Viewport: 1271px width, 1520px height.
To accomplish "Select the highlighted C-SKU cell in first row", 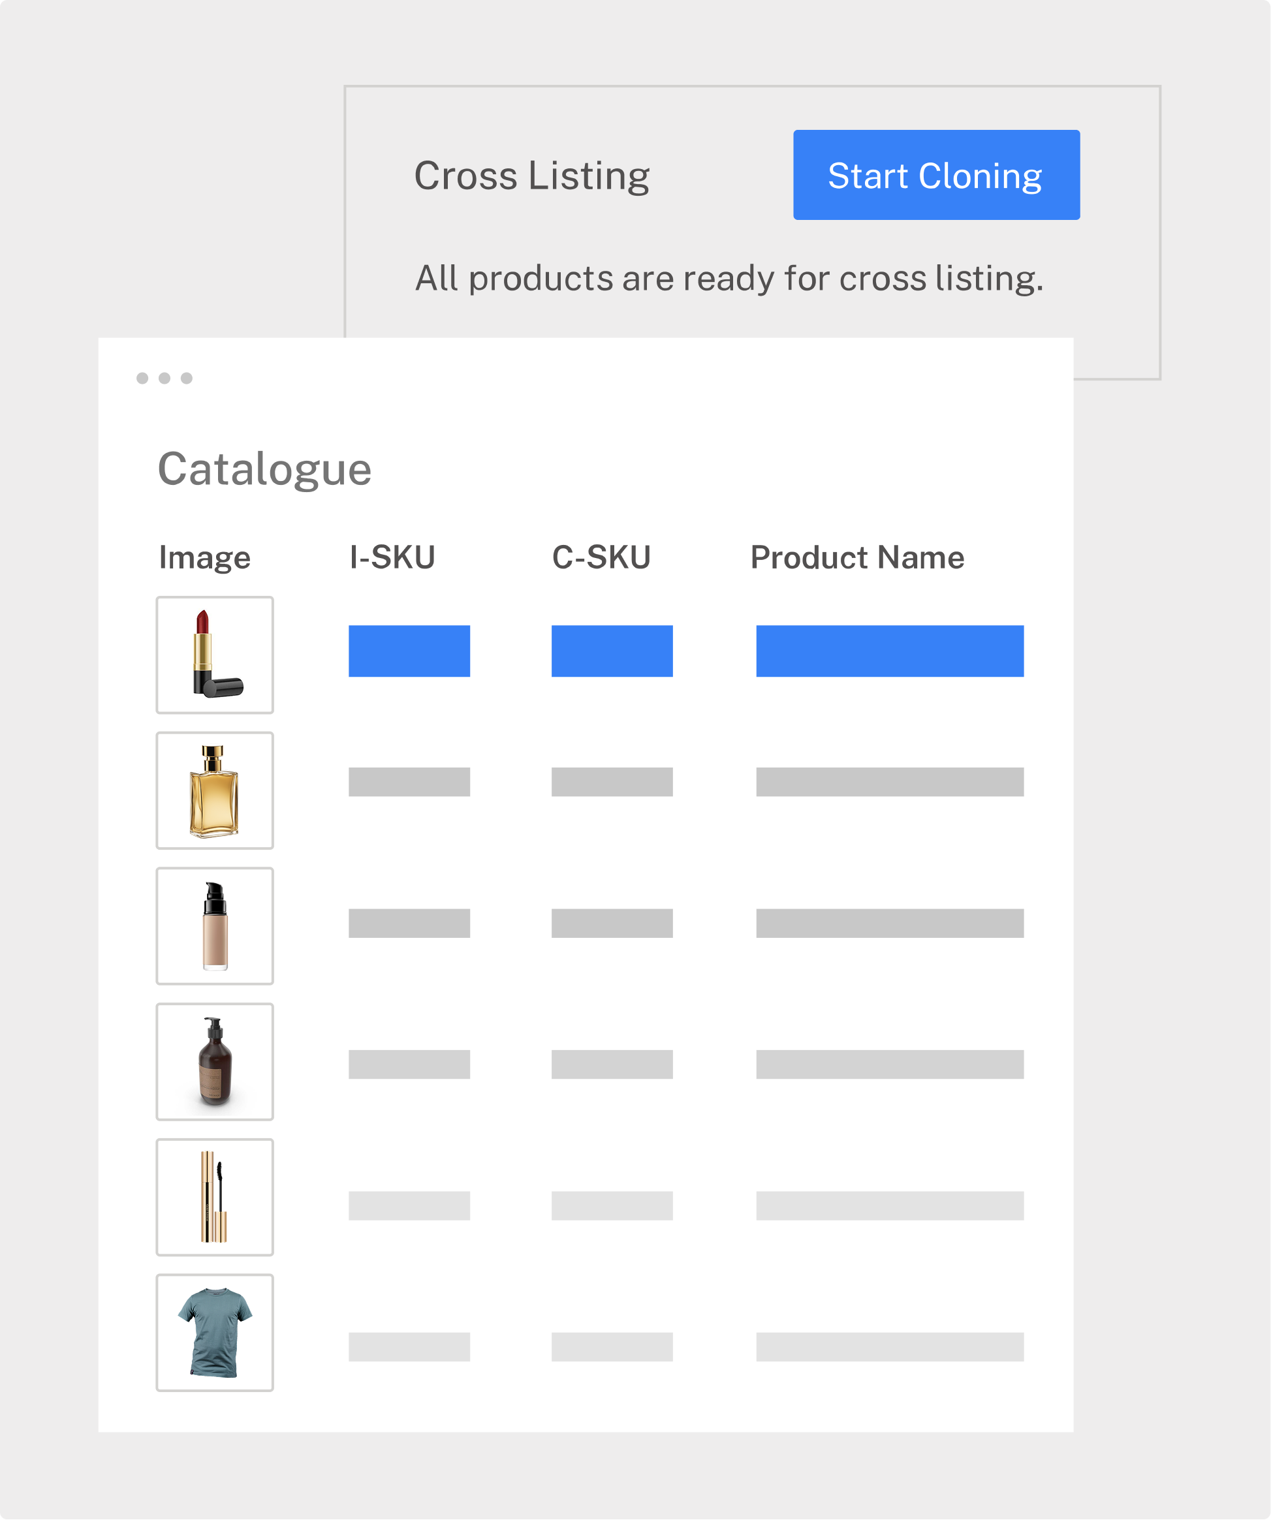I will tap(612, 651).
